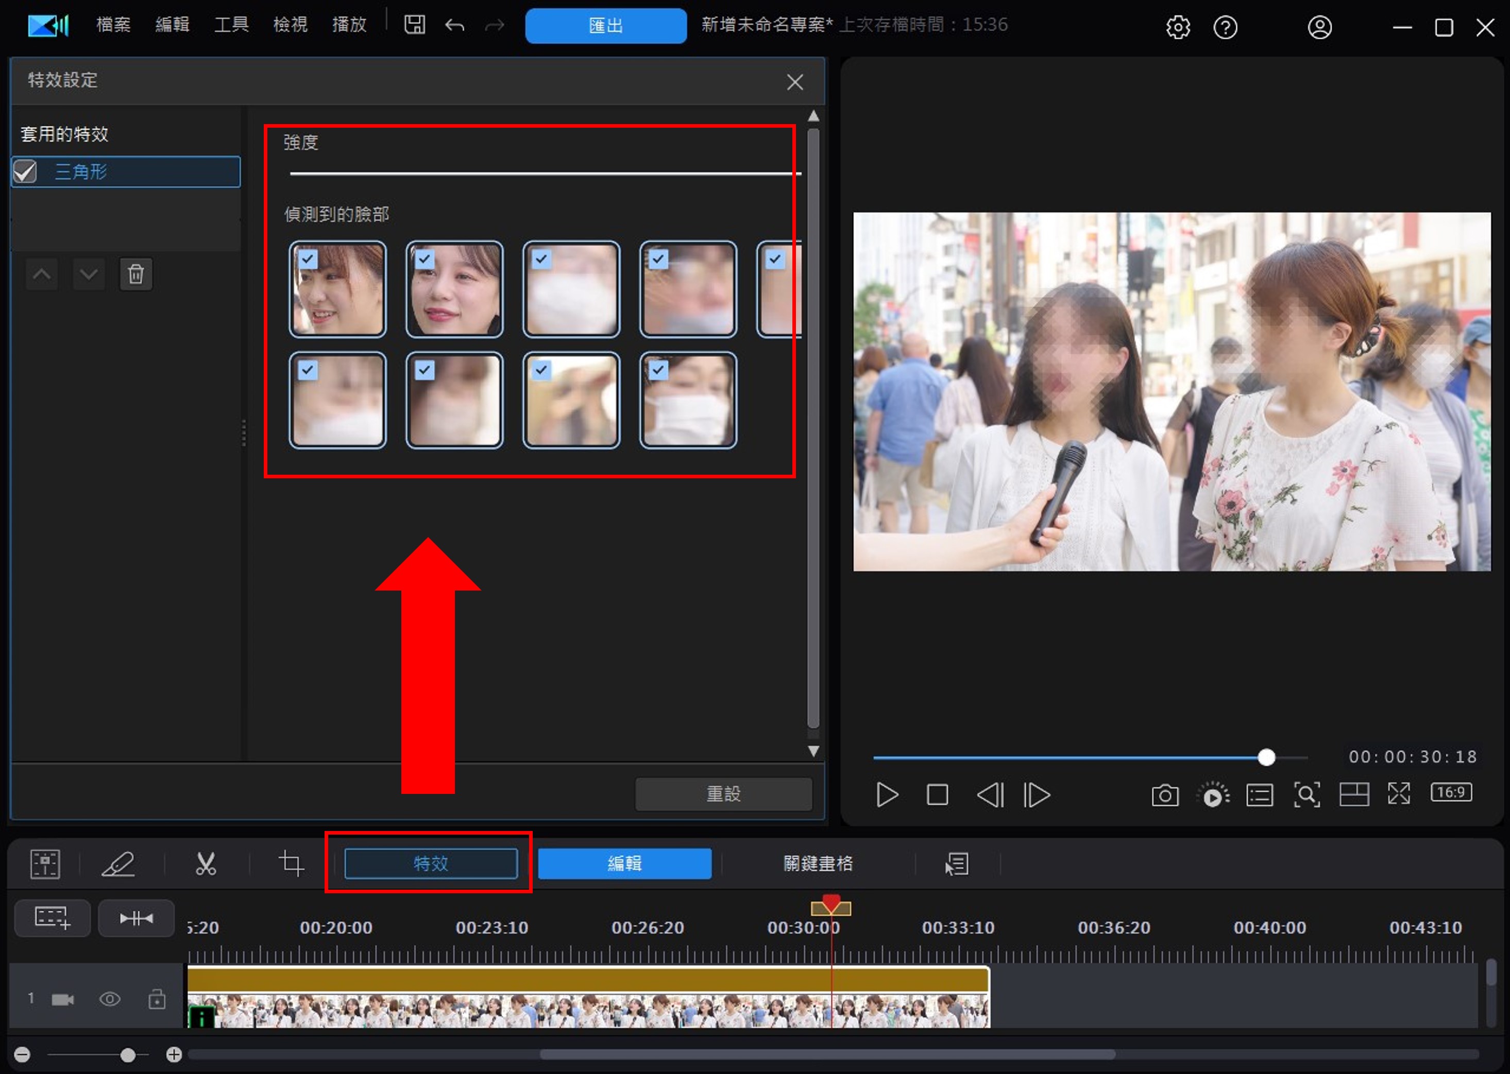1510x1074 pixels.
Task: Toggle track 1 visibility eye icon
Action: pyautogui.click(x=110, y=999)
